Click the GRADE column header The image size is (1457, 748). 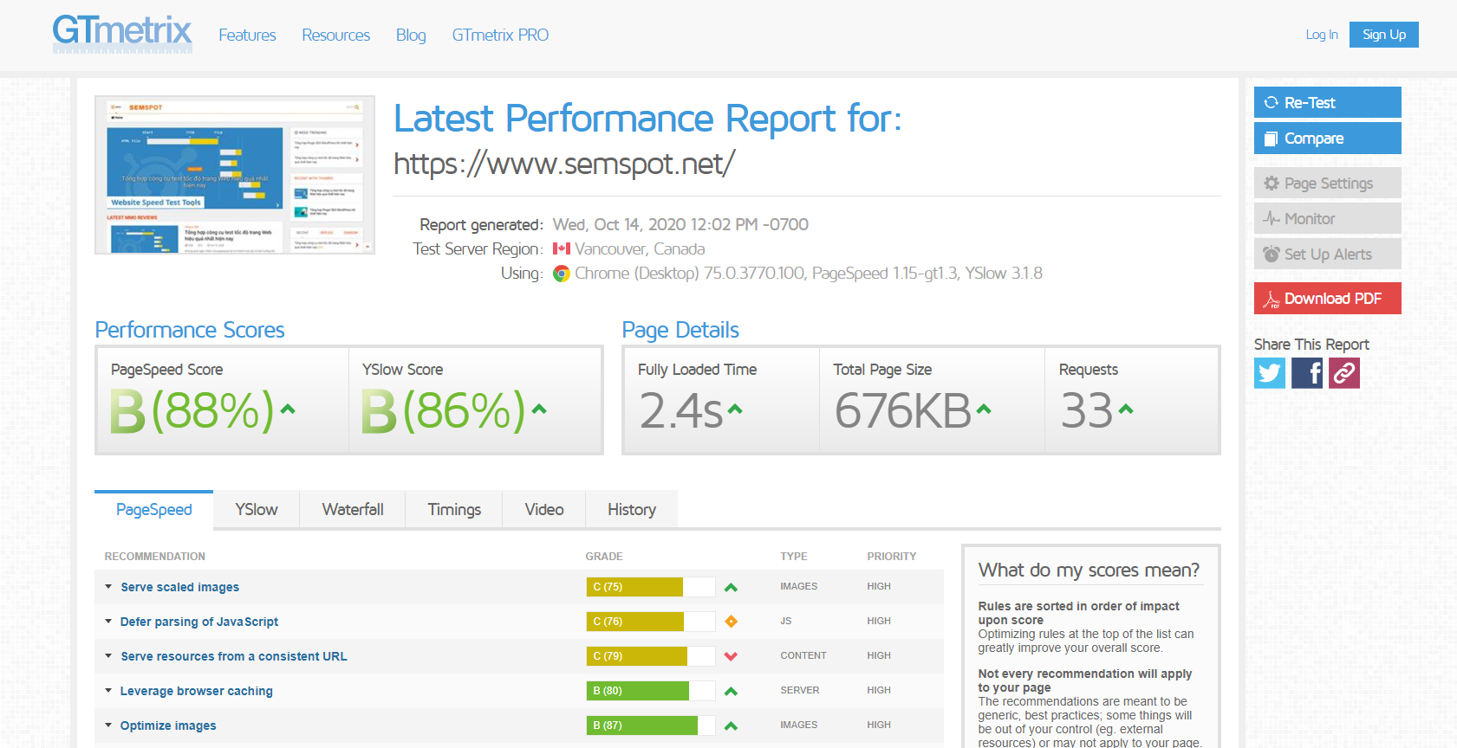[x=604, y=557]
